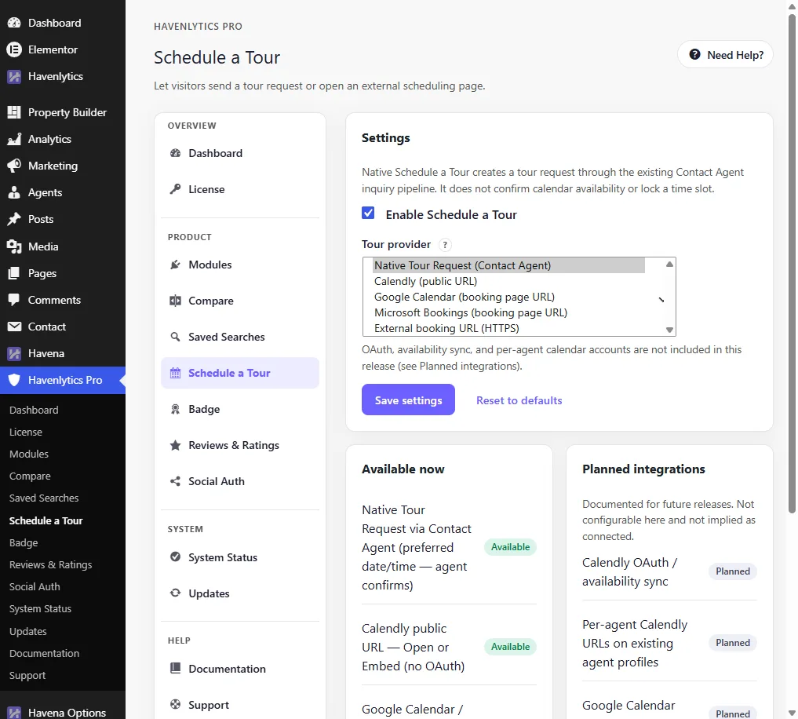Choose Microsoft Bookings (booking page URL) option
Image resolution: width=798 pixels, height=719 pixels.
(509, 312)
